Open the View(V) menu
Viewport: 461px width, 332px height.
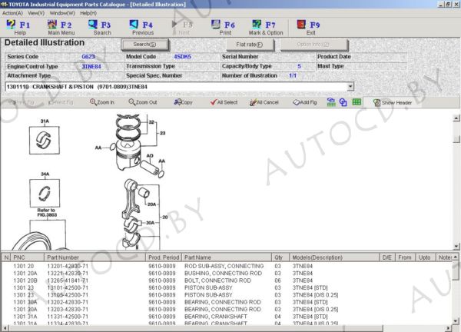(x=36, y=13)
